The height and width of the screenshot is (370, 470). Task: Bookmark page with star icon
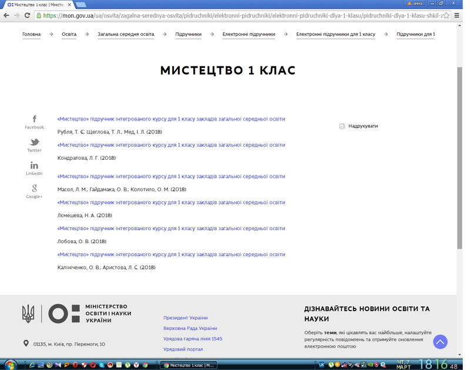click(x=446, y=16)
